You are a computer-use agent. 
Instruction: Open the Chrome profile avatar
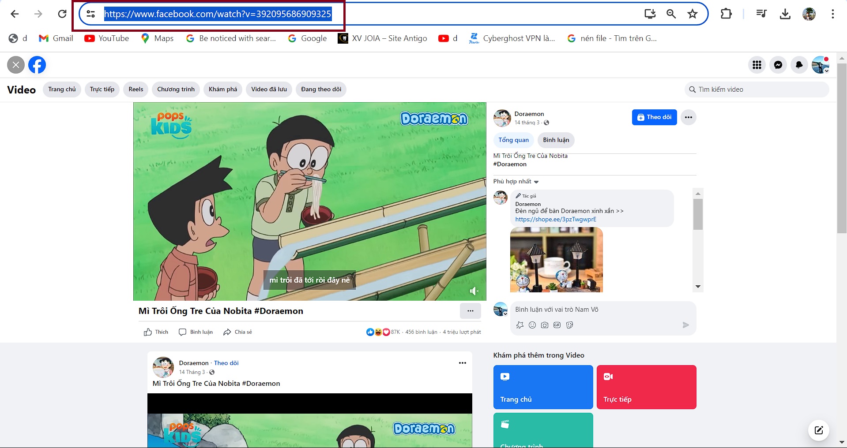click(809, 14)
